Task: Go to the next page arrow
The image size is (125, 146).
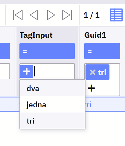Action: pos(51,15)
